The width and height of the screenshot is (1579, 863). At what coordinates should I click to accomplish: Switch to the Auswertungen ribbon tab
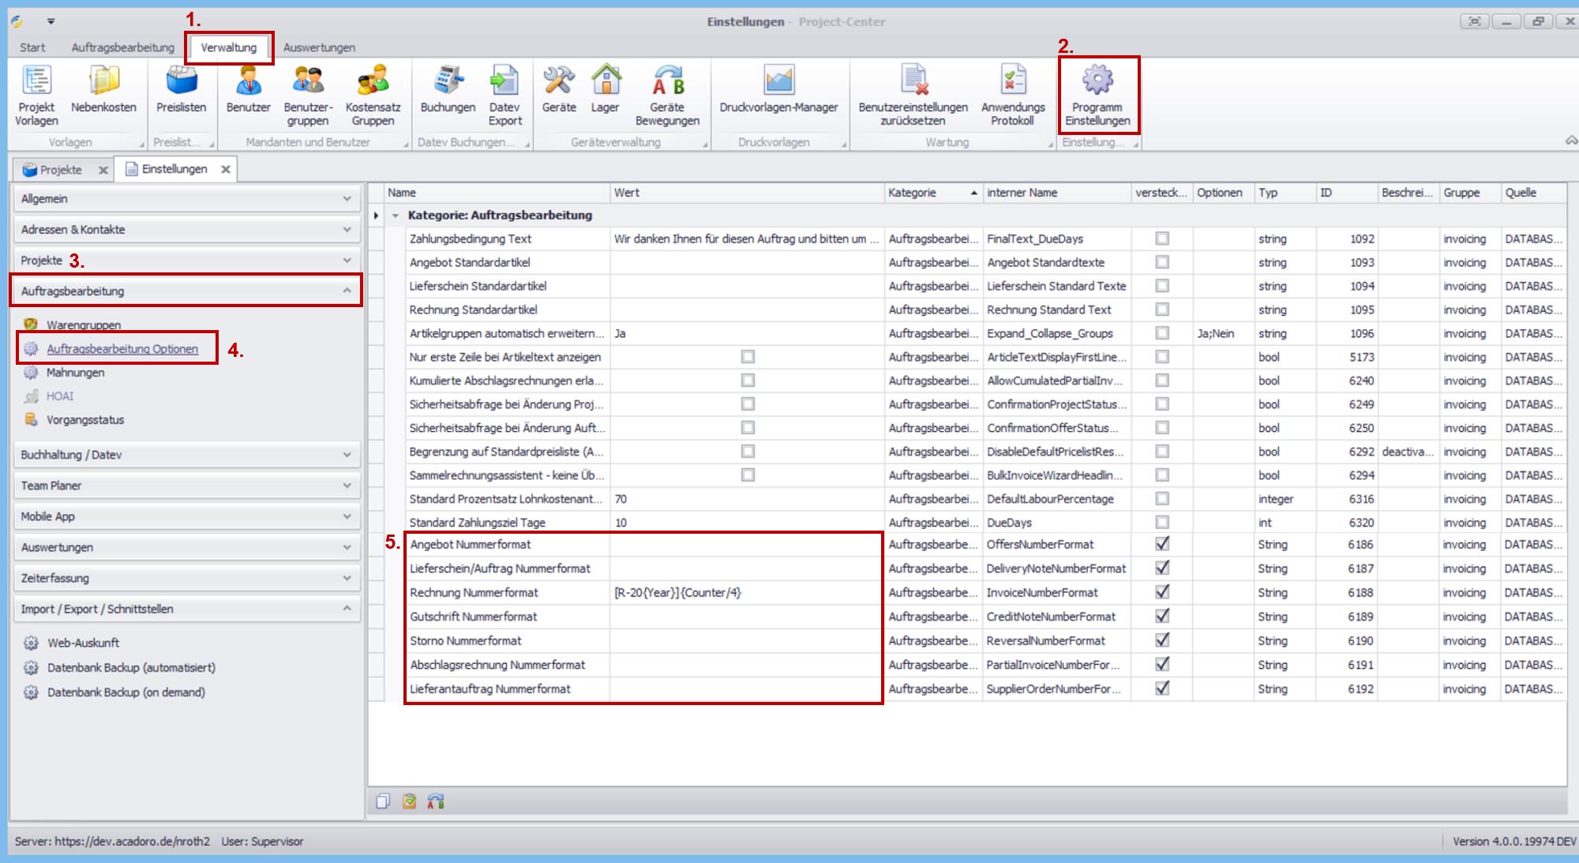click(319, 47)
